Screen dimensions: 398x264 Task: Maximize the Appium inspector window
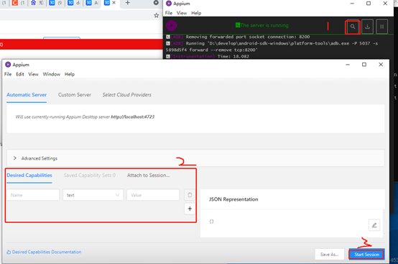coord(364,65)
